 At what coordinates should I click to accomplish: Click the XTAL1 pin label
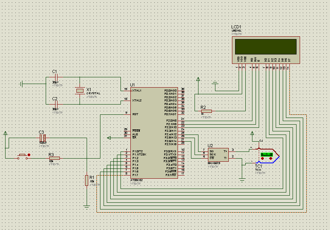tap(137, 91)
